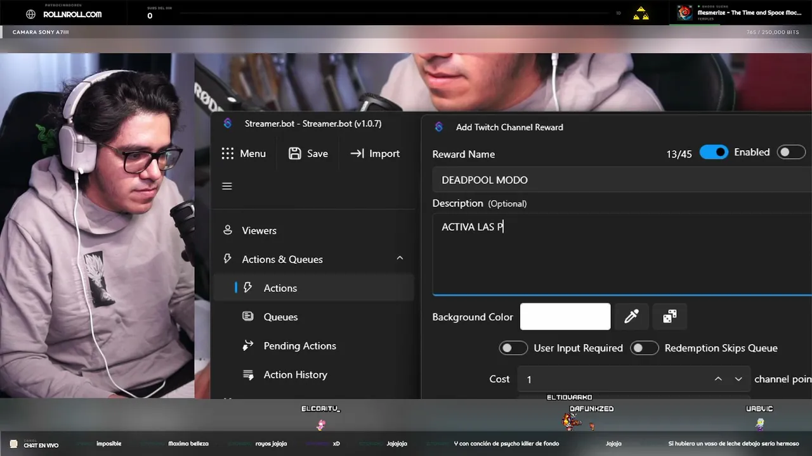The width and height of the screenshot is (812, 456).
Task: Click the CHAT EN VIVO chat icon
Action: click(13, 444)
